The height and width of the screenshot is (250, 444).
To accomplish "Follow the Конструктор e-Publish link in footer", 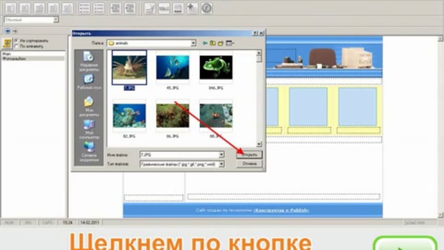I will coord(281,210).
